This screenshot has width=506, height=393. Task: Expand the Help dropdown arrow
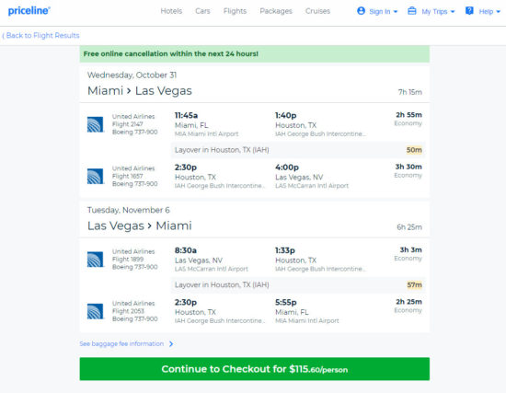498,12
